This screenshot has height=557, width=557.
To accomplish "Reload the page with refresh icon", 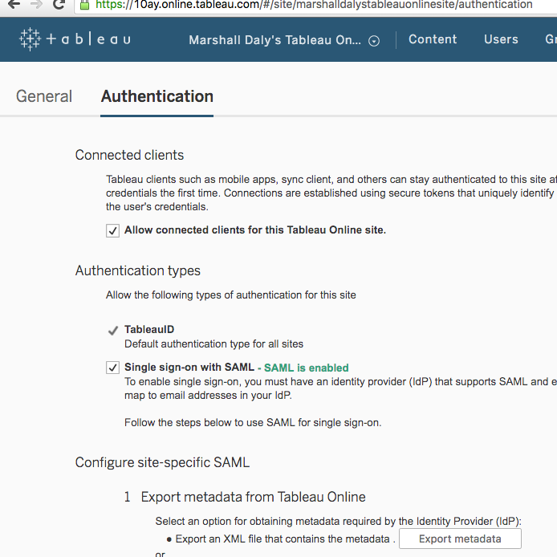I will 59,5.
